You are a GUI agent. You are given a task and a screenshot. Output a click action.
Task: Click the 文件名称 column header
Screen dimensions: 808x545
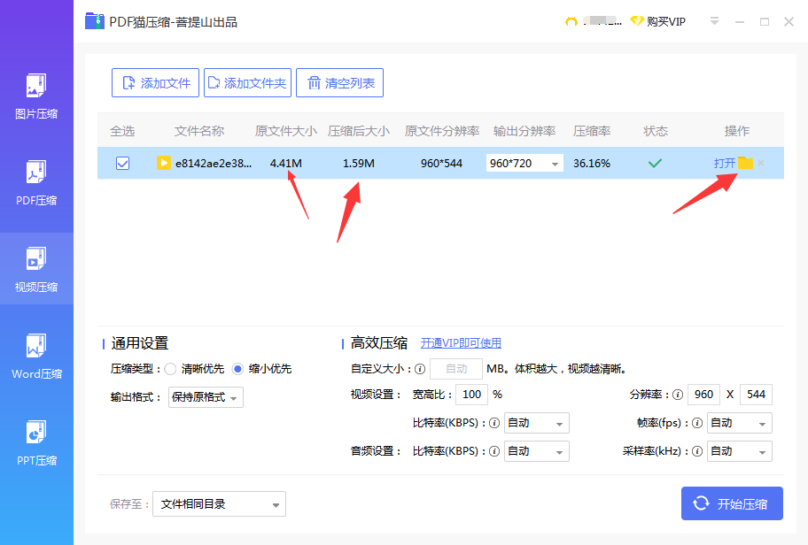(199, 131)
